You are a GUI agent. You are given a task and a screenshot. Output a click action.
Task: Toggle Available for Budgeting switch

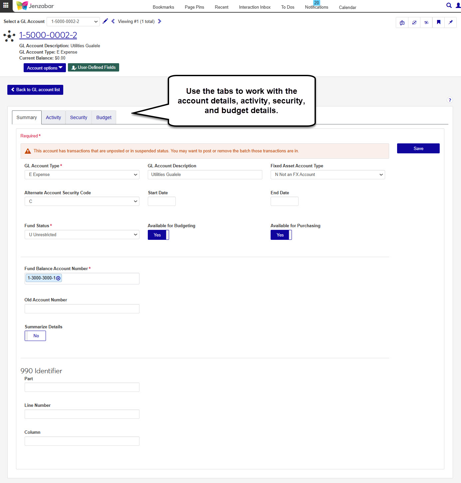click(158, 235)
